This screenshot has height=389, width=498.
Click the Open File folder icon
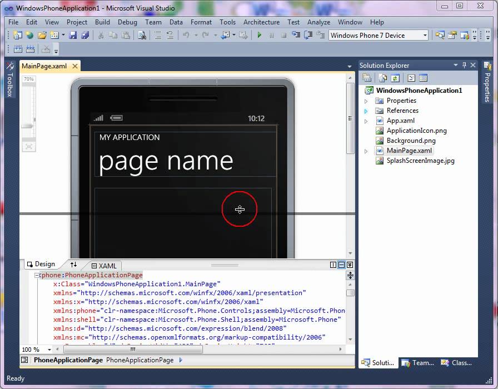[42, 35]
